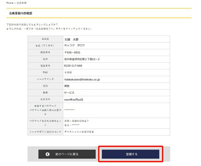The width and height of the screenshot is (201, 166).
Task: Click the 希望するパスワード row label
Action: coord(45,110)
